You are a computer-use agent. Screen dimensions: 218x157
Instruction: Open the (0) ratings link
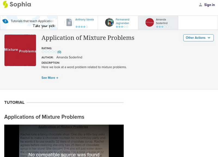click(x=59, y=52)
